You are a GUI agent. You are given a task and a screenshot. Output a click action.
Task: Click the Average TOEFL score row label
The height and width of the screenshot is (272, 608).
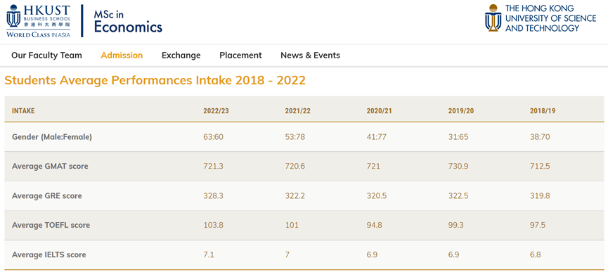[x=51, y=225]
